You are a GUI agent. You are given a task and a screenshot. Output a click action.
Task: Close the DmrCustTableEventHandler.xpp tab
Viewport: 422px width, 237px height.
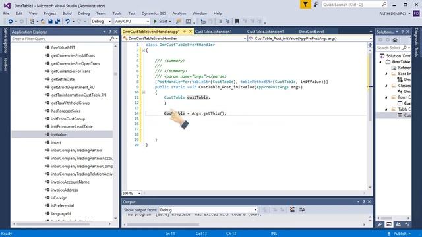click(191, 32)
